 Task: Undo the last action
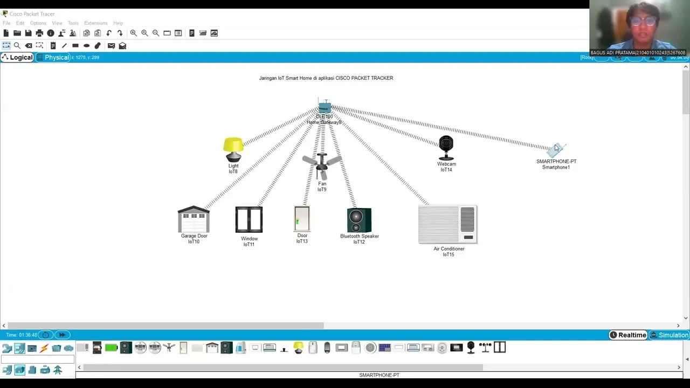point(109,33)
